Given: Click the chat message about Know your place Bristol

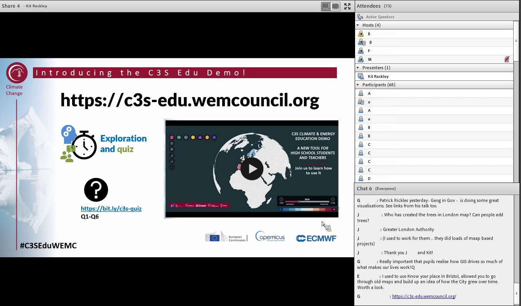Looking at the screenshot, I should point(428,282).
